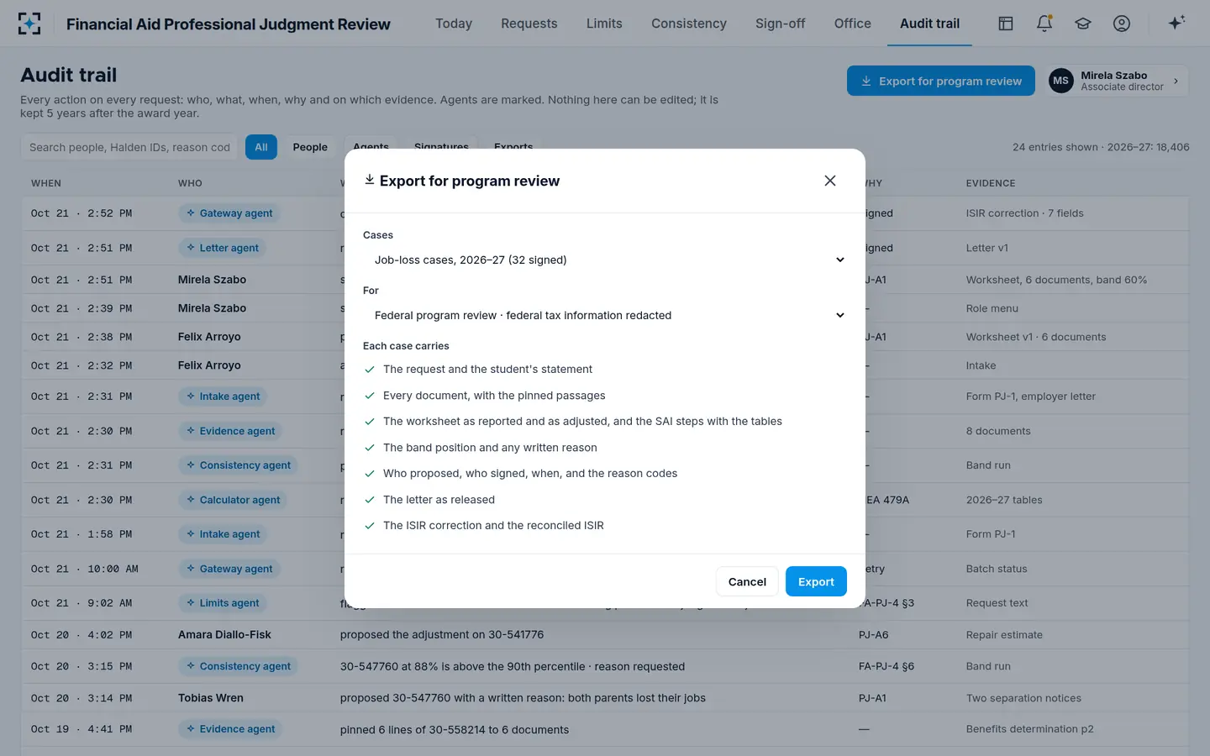1210x756 pixels.
Task: Open the For dropdown with federal program review
Action: point(605,315)
